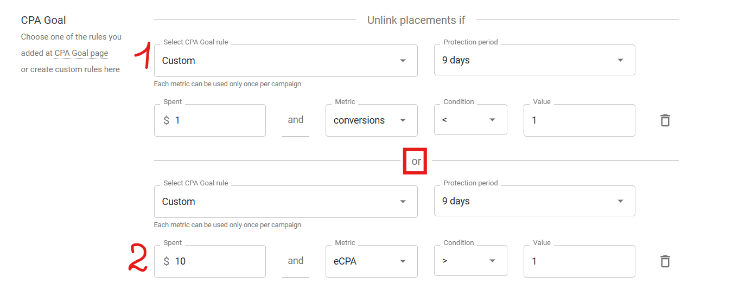The image size is (745, 296).
Task: Open the eCPA Metric dropdown
Action: pyautogui.click(x=371, y=261)
